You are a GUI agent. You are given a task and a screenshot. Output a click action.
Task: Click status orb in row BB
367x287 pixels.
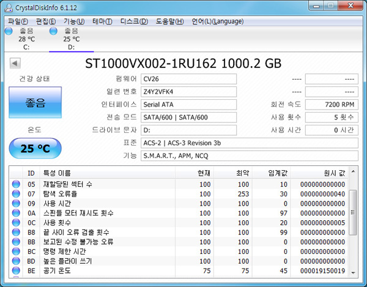(16, 242)
